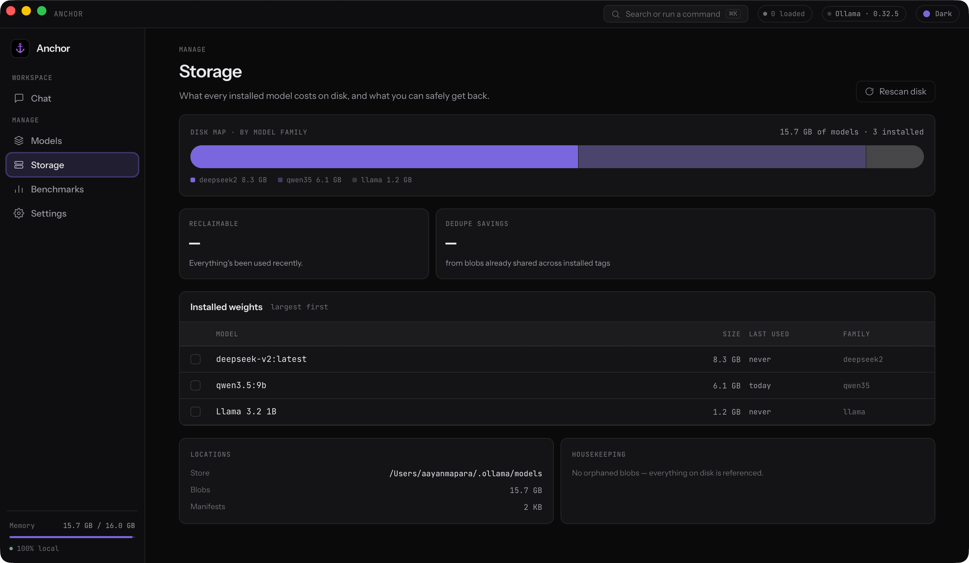The image size is (969, 563).
Task: Click the 1.2 GB size cell
Action: click(726, 412)
